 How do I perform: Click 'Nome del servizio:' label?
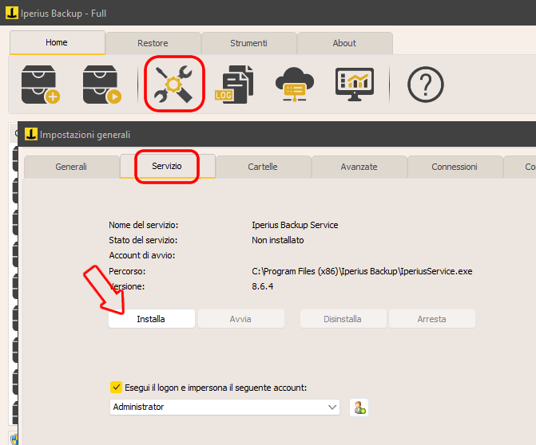(x=144, y=225)
